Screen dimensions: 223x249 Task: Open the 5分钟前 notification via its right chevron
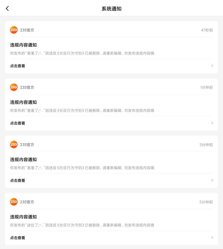click(x=212, y=238)
